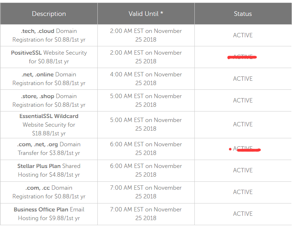Image resolution: width=295 pixels, height=227 pixels.
Task: Click the Valid Until column header
Action: click(146, 14)
